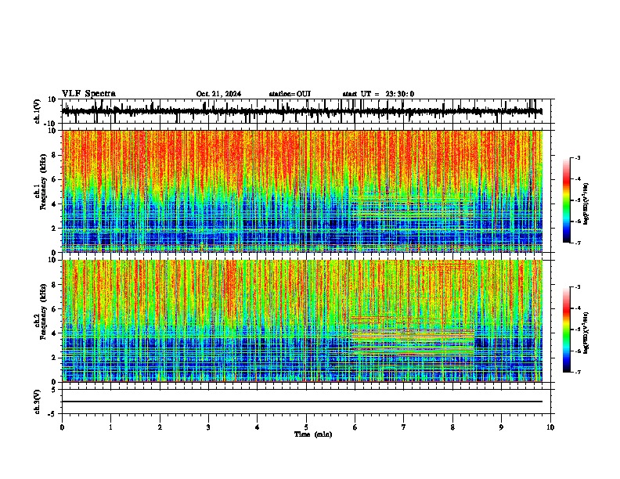Click time axis tick label '7'
620x479 pixels.
[x=404, y=427]
